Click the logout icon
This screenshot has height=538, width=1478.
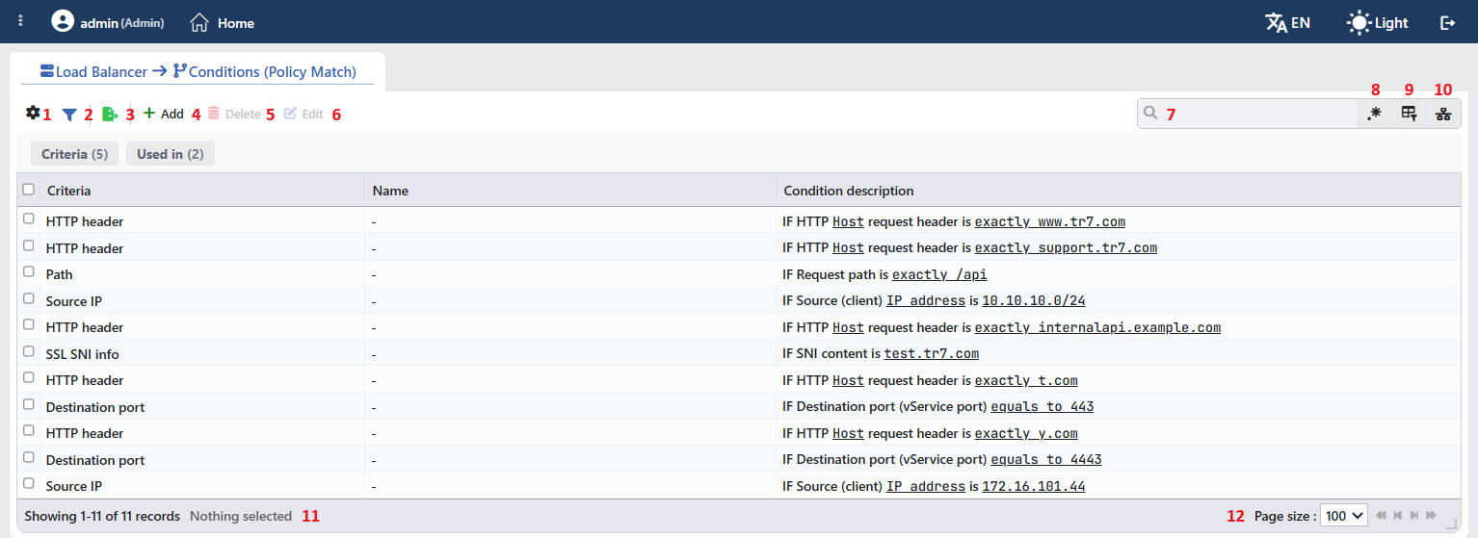point(1447,22)
